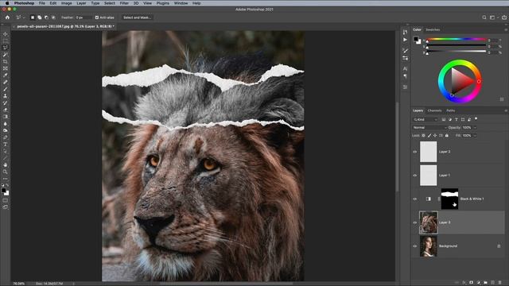The image size is (509, 286).
Task: Click the foreground color swatch in toolbar
Action: [3, 191]
